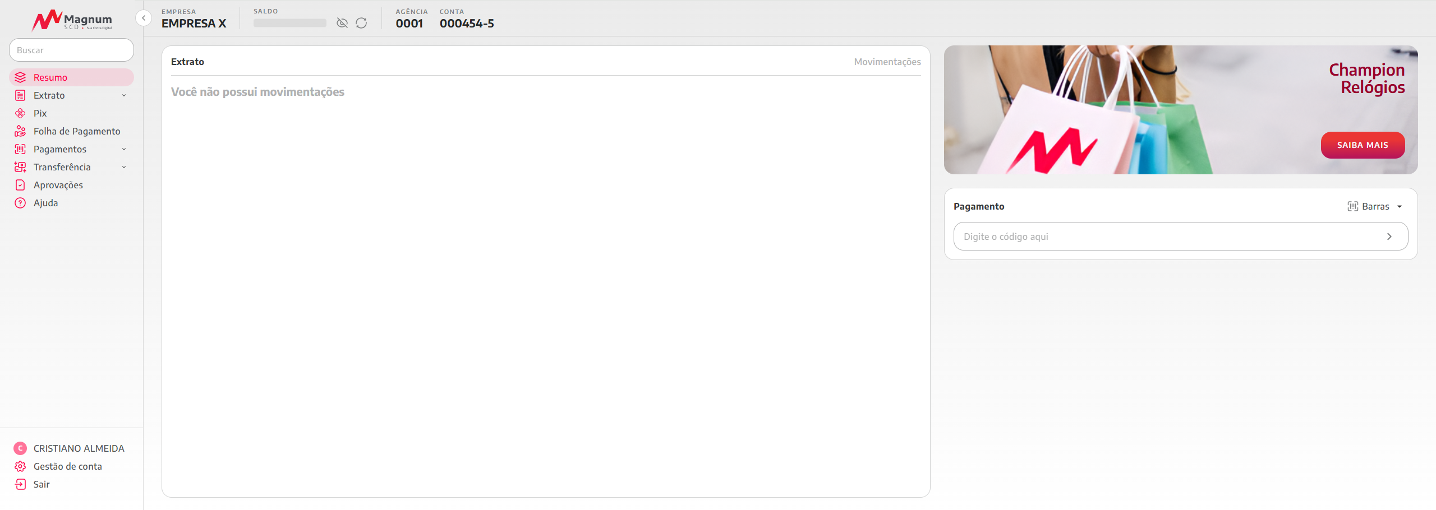Open the Movimentações link

point(887,62)
